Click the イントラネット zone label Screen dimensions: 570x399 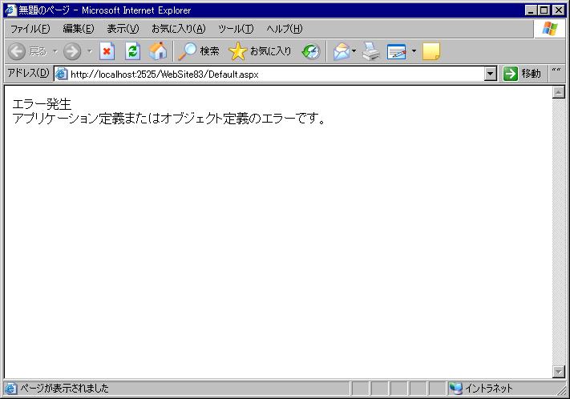point(489,389)
